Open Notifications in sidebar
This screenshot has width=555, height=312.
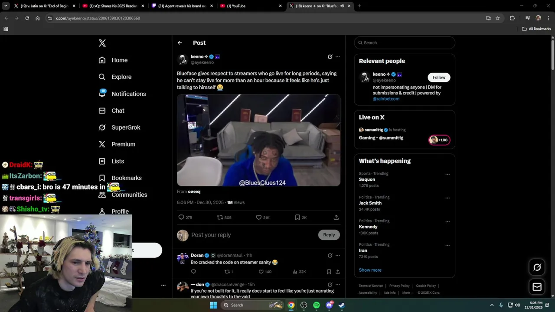(122, 94)
